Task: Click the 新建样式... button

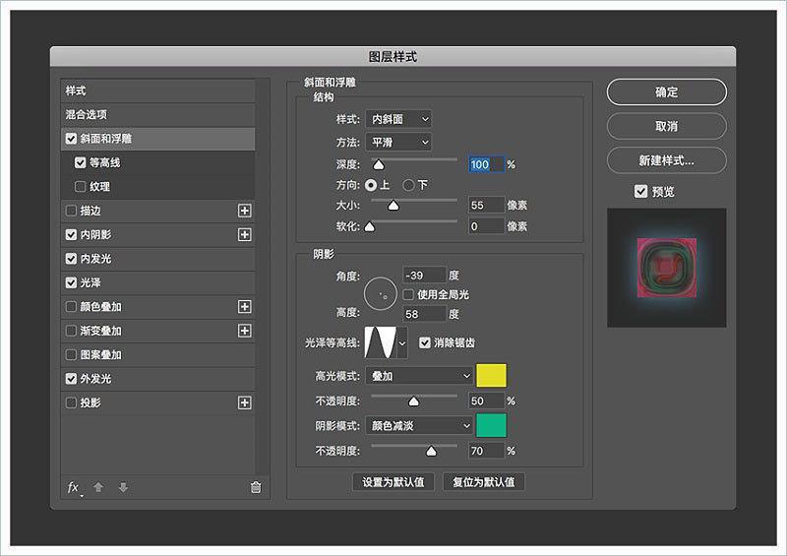Action: click(x=667, y=160)
